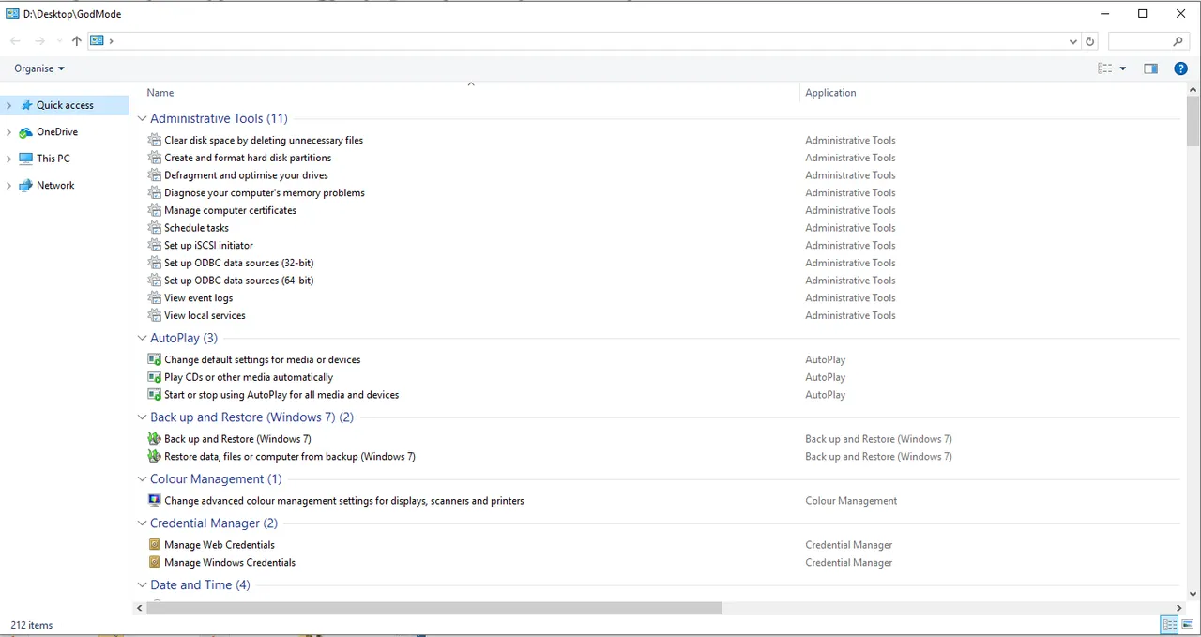This screenshot has height=637, width=1201.
Task: Click the icon beside 'Set up ODBC data sources (32-bit)'
Action: pyautogui.click(x=155, y=263)
